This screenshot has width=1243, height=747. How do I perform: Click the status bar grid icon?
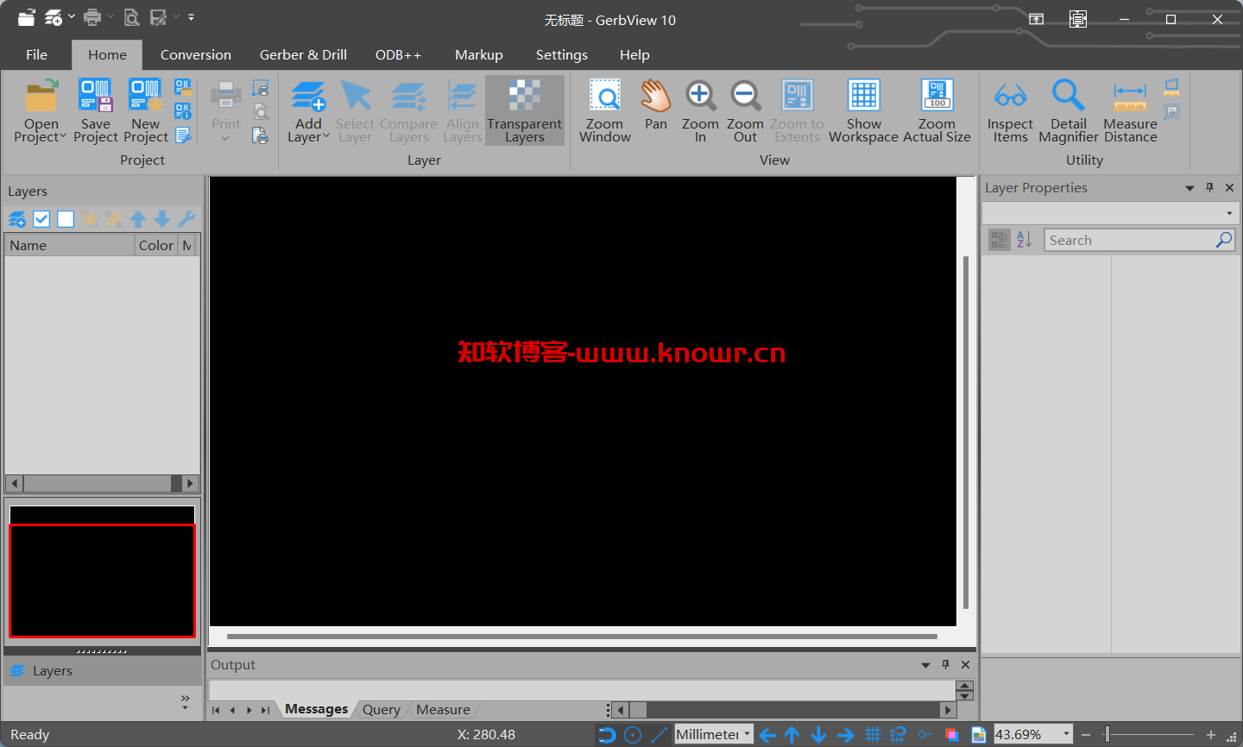tap(873, 735)
